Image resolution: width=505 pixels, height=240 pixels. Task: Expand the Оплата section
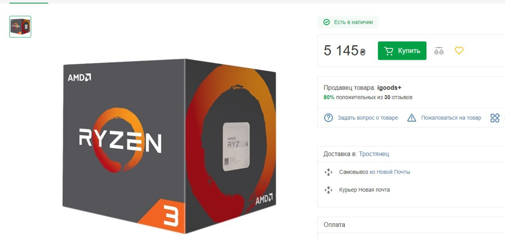(411, 225)
